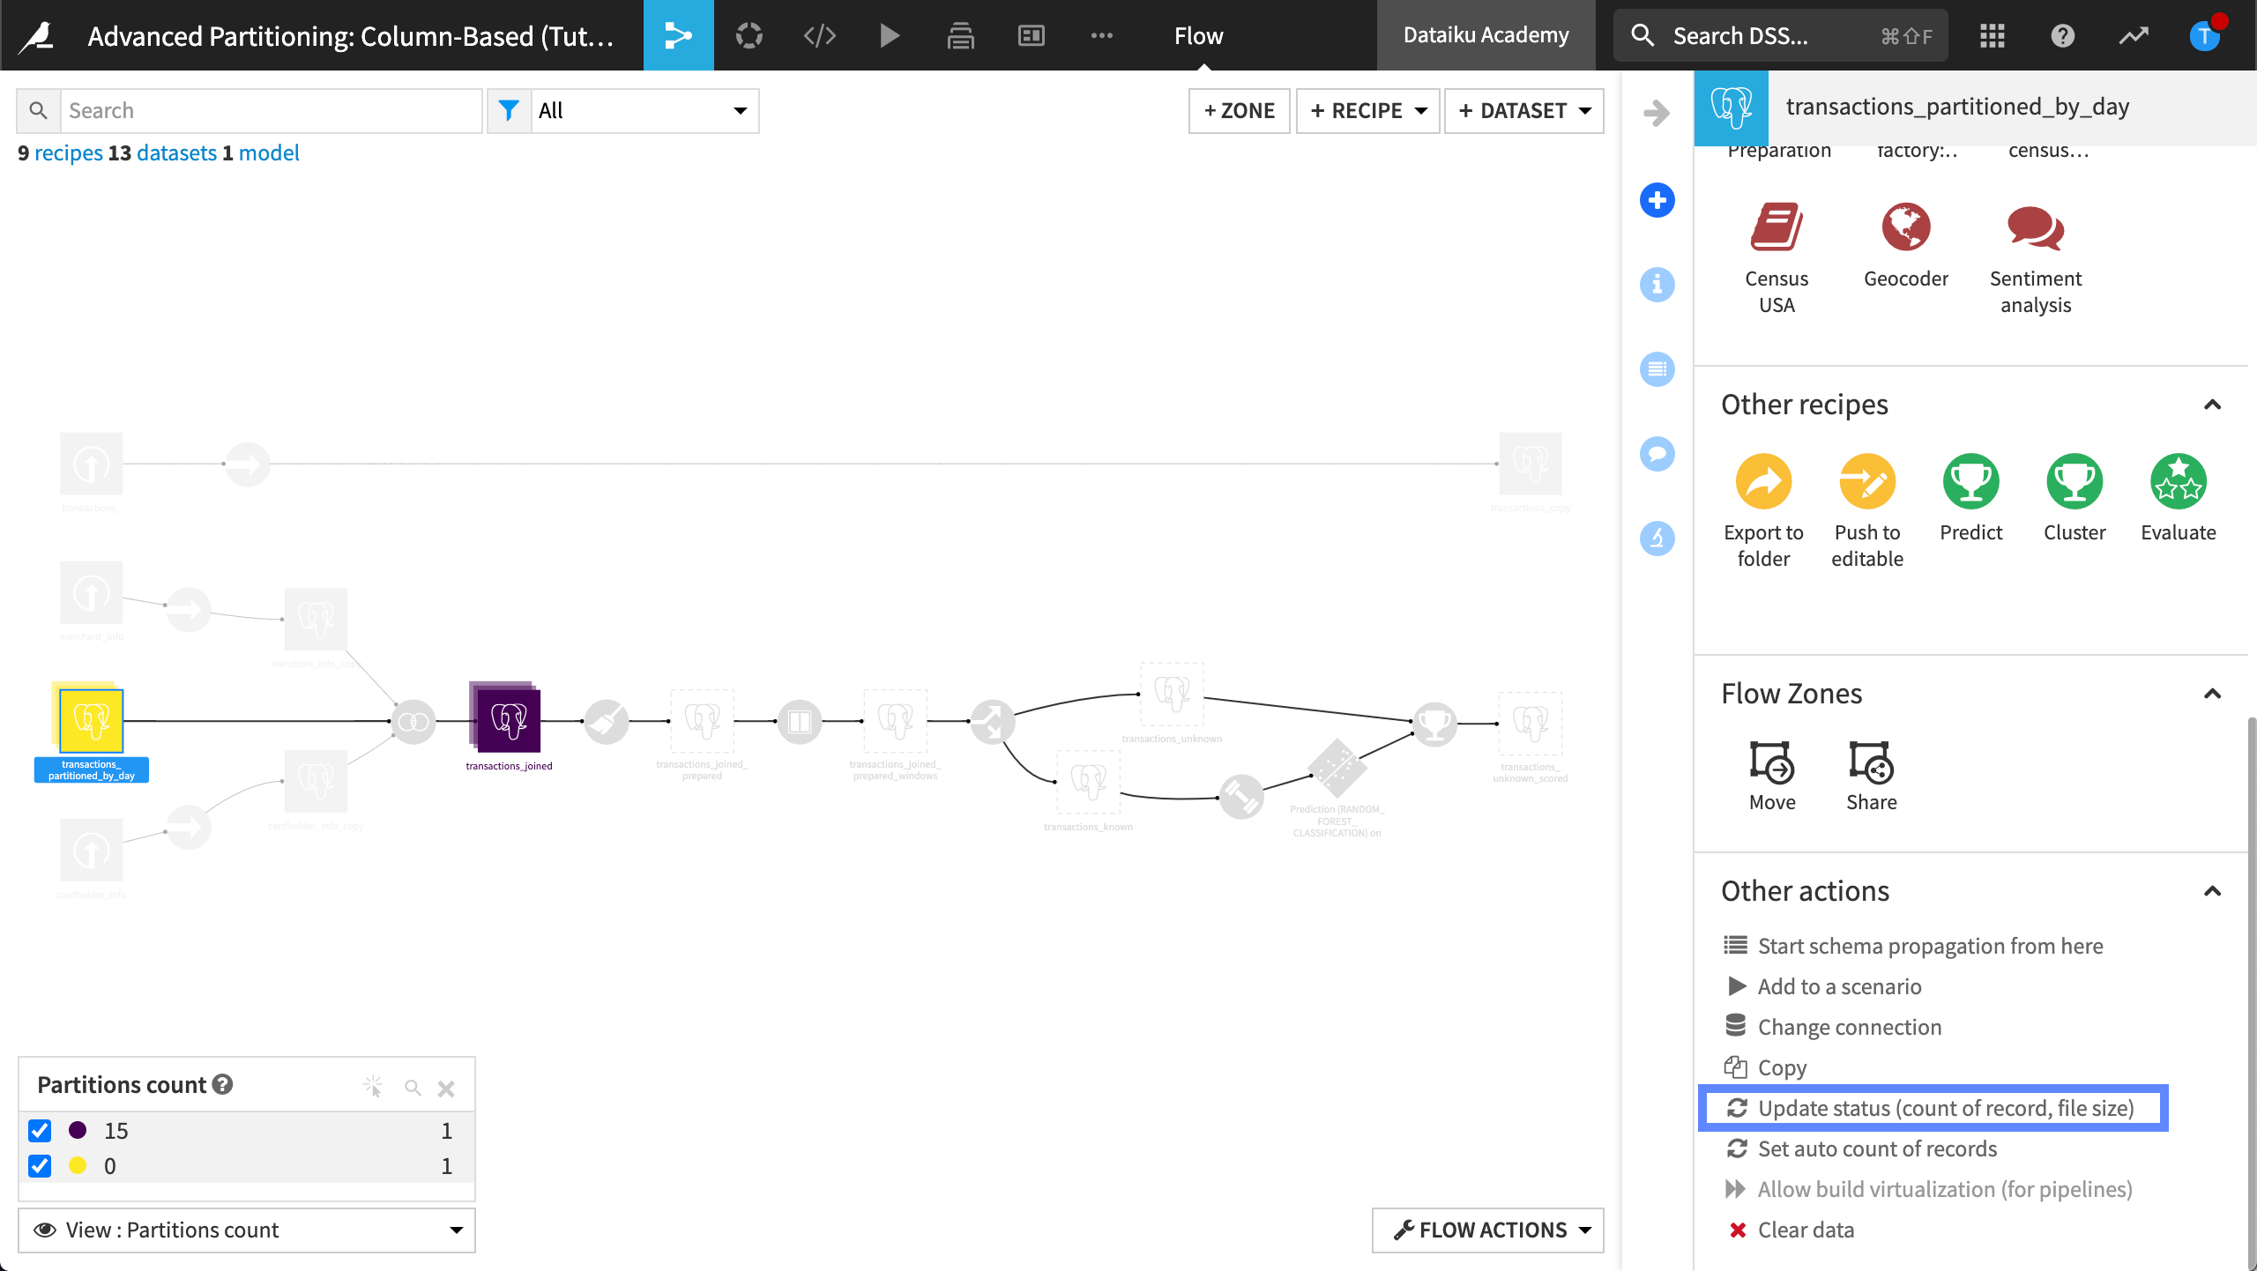The width and height of the screenshot is (2257, 1271).
Task: Click the join recipe node in flow
Action: coord(413,722)
